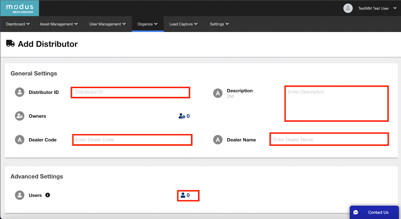Focus the Enter Description text area
401x219 pixels.
pos(336,104)
